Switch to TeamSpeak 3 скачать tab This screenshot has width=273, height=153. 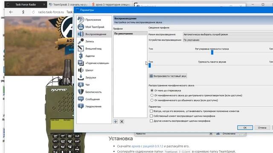(x=68, y=5)
